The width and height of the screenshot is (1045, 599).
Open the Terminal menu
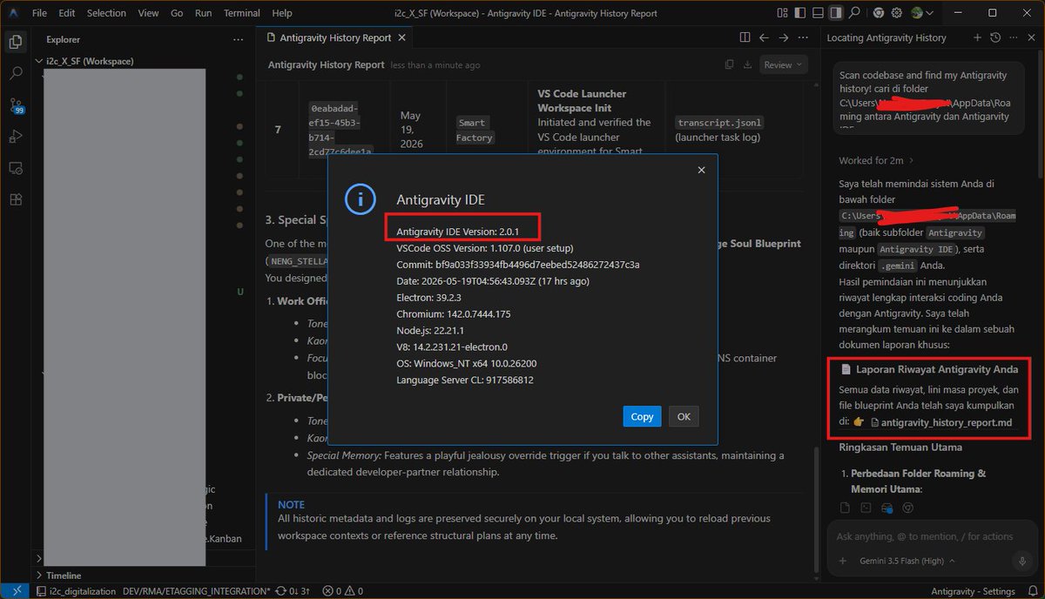(242, 13)
